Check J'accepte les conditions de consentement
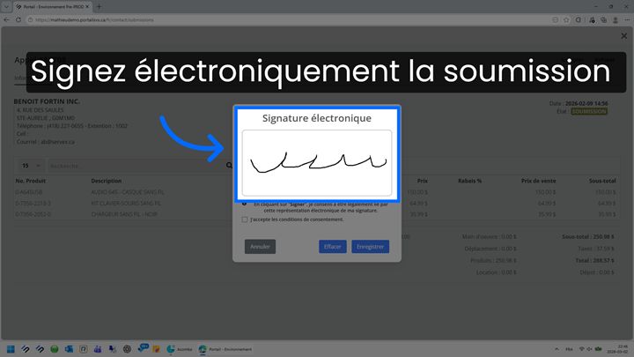 245,219
